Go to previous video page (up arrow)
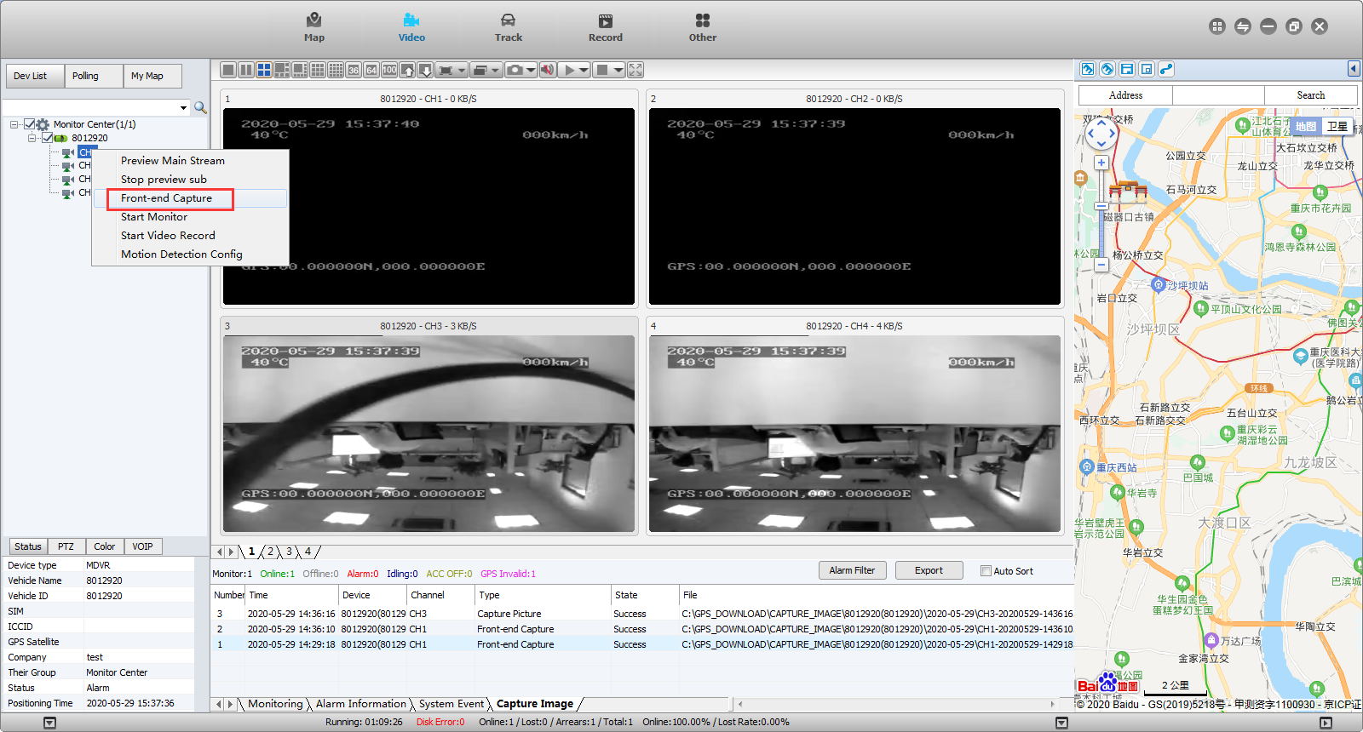 [407, 70]
